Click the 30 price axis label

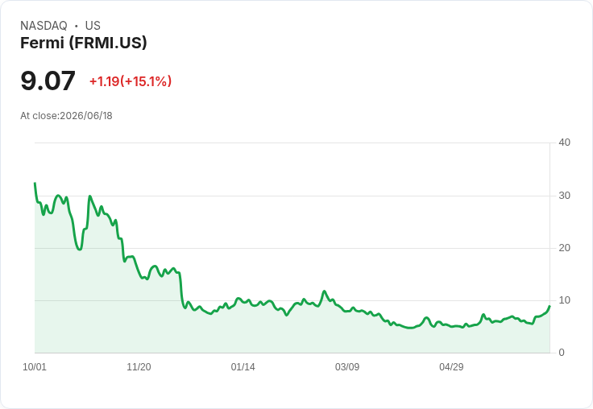564,196
